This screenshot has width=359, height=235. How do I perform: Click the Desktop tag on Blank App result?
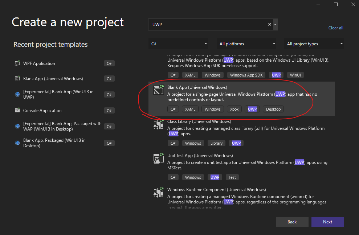[273, 109]
